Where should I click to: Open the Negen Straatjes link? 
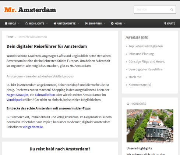pyautogui.click(x=17, y=95)
